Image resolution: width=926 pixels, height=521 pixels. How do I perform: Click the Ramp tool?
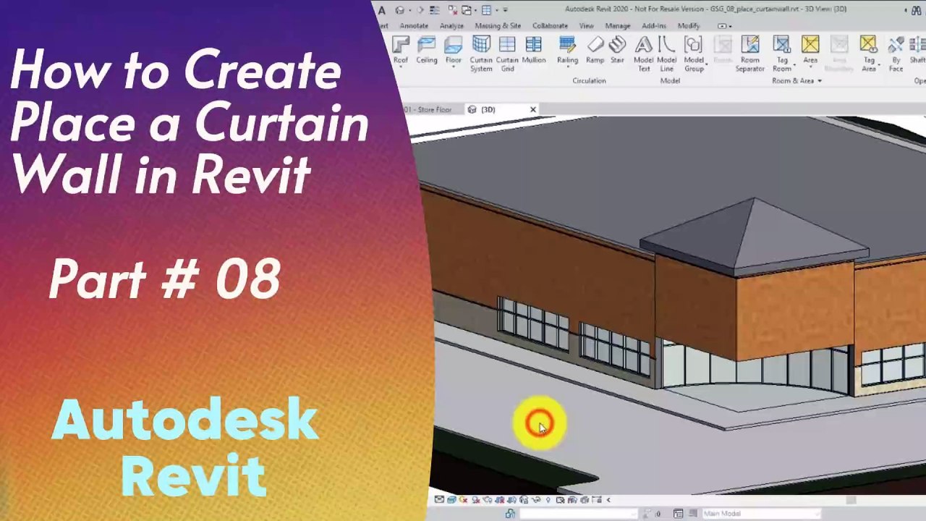coord(595,51)
